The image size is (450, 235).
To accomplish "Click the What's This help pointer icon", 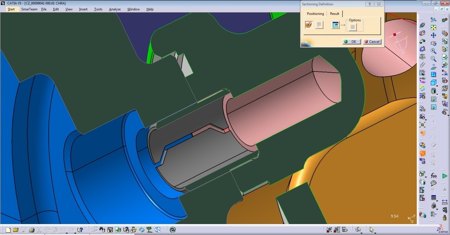I will 80,230.
